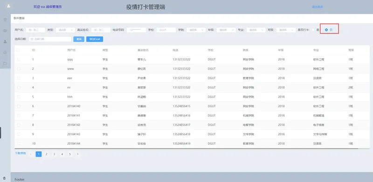
Task: Click the small icon at the sidebar bottom
Action: tap(4, 178)
